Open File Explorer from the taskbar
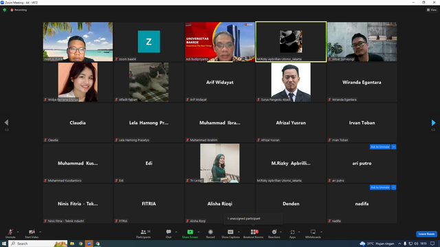 [x=72, y=244]
